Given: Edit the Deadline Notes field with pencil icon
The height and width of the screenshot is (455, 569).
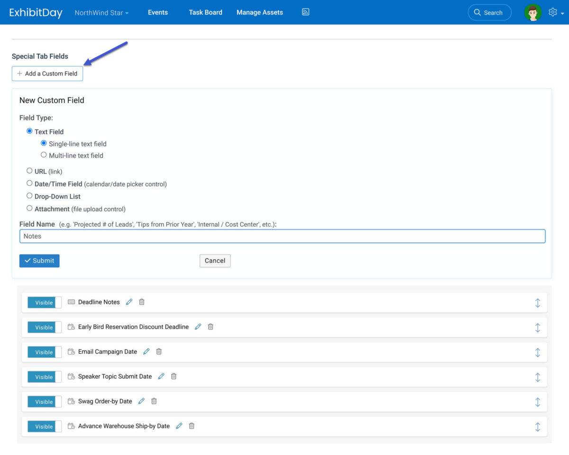Looking at the screenshot, I should click(x=129, y=302).
